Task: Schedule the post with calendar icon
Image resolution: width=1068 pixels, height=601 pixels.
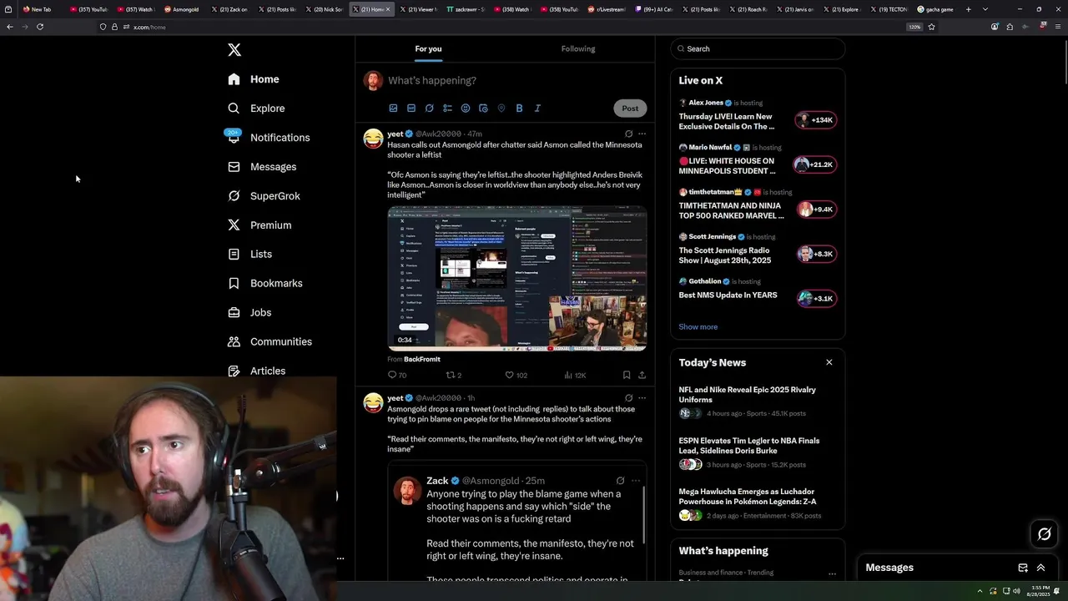Action: [483, 108]
